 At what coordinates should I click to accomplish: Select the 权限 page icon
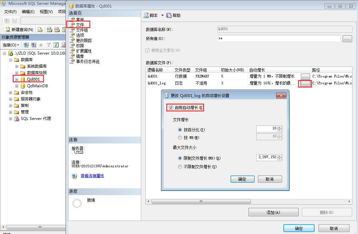pyautogui.click(x=72, y=45)
